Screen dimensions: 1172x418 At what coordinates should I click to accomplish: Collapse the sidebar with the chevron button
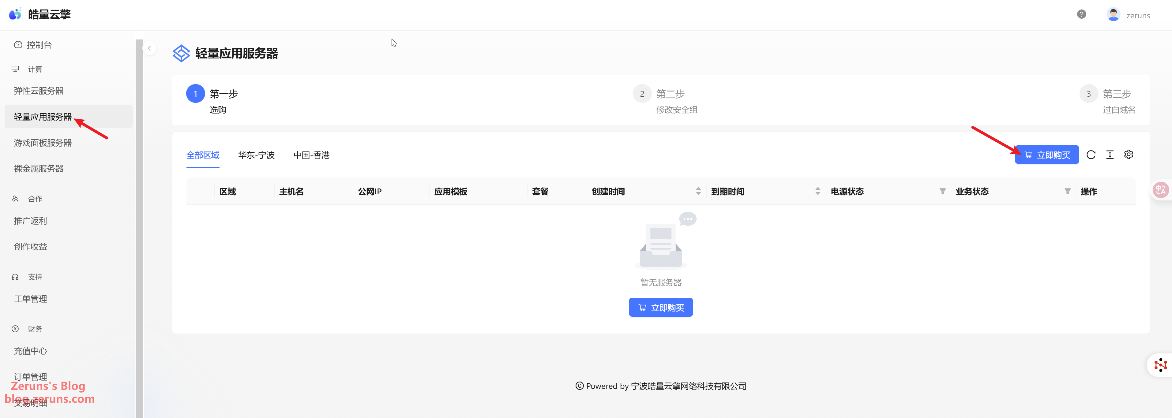coord(149,48)
